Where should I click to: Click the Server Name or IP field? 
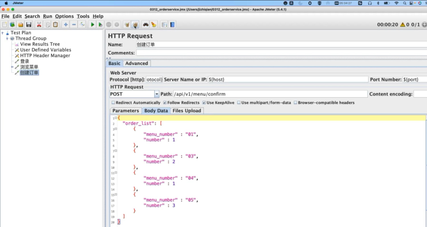288,80
